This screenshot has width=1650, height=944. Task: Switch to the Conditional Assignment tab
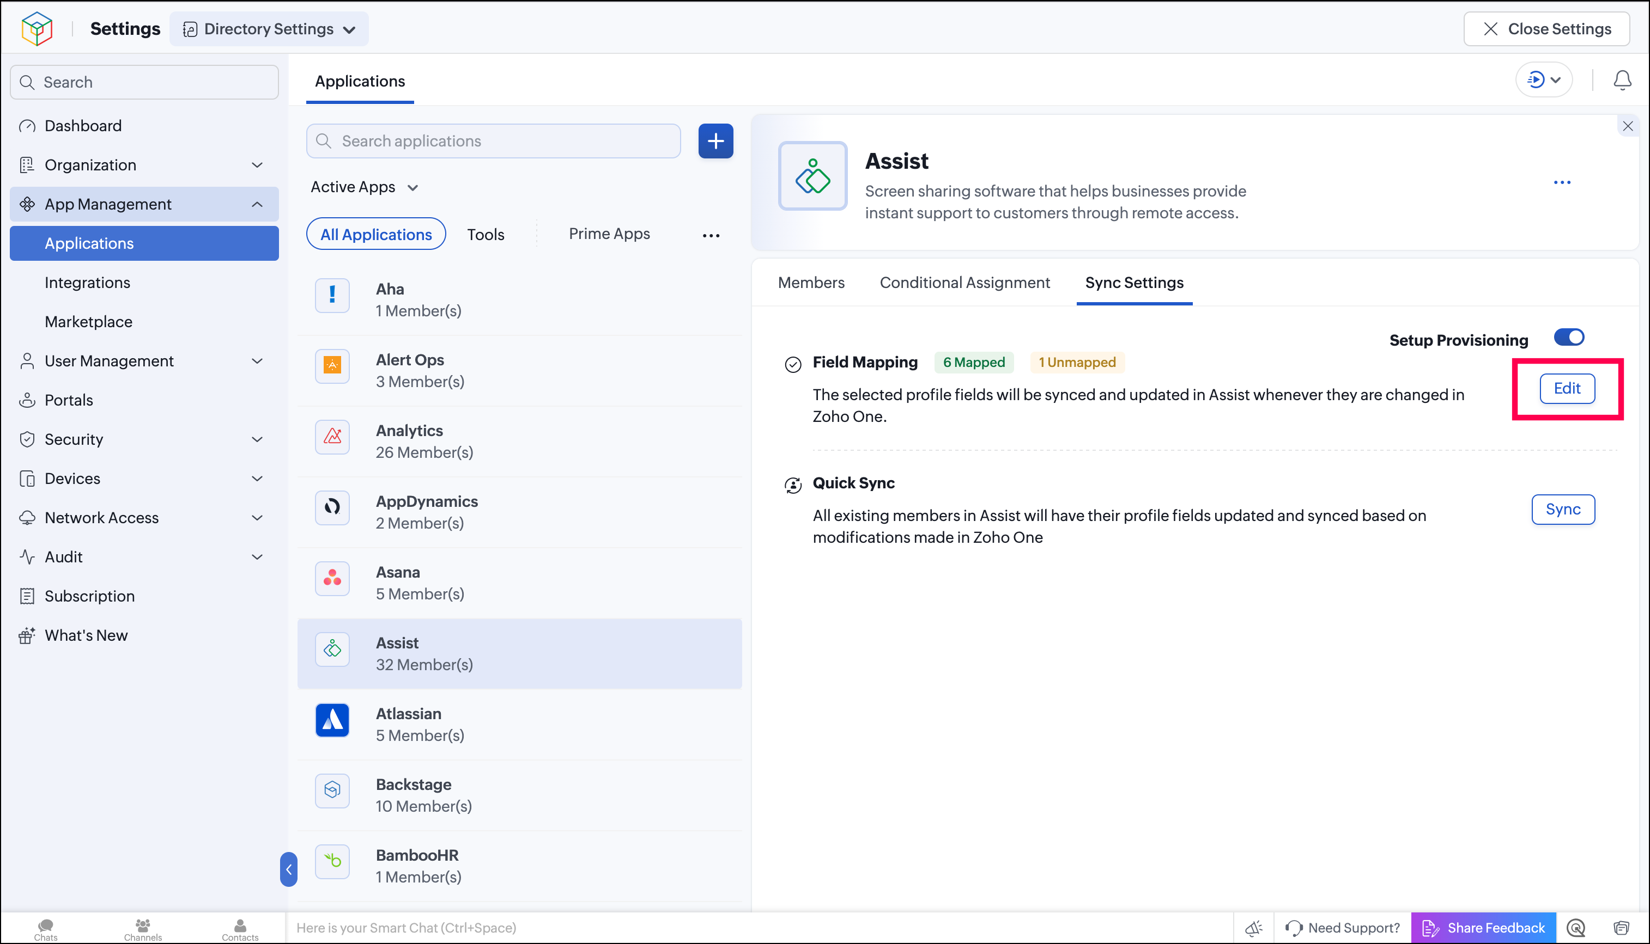tap(964, 283)
